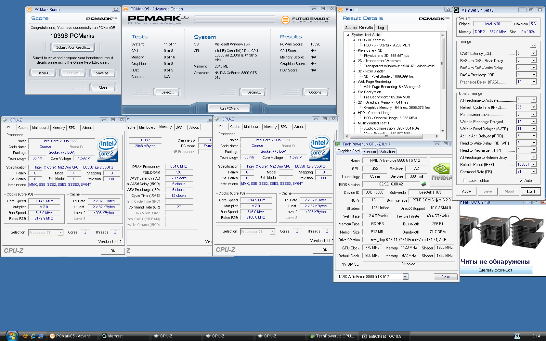Collapse the Physics and 3D node
This screenshot has height=341, width=546.
coord(354,50)
